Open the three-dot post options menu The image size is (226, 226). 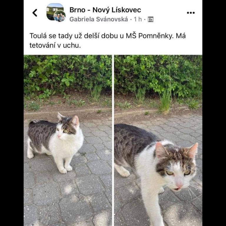pyautogui.click(x=191, y=13)
